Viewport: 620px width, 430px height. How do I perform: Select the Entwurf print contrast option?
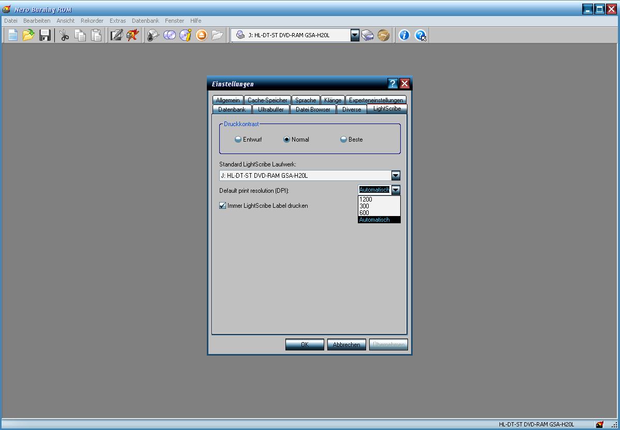click(248, 140)
